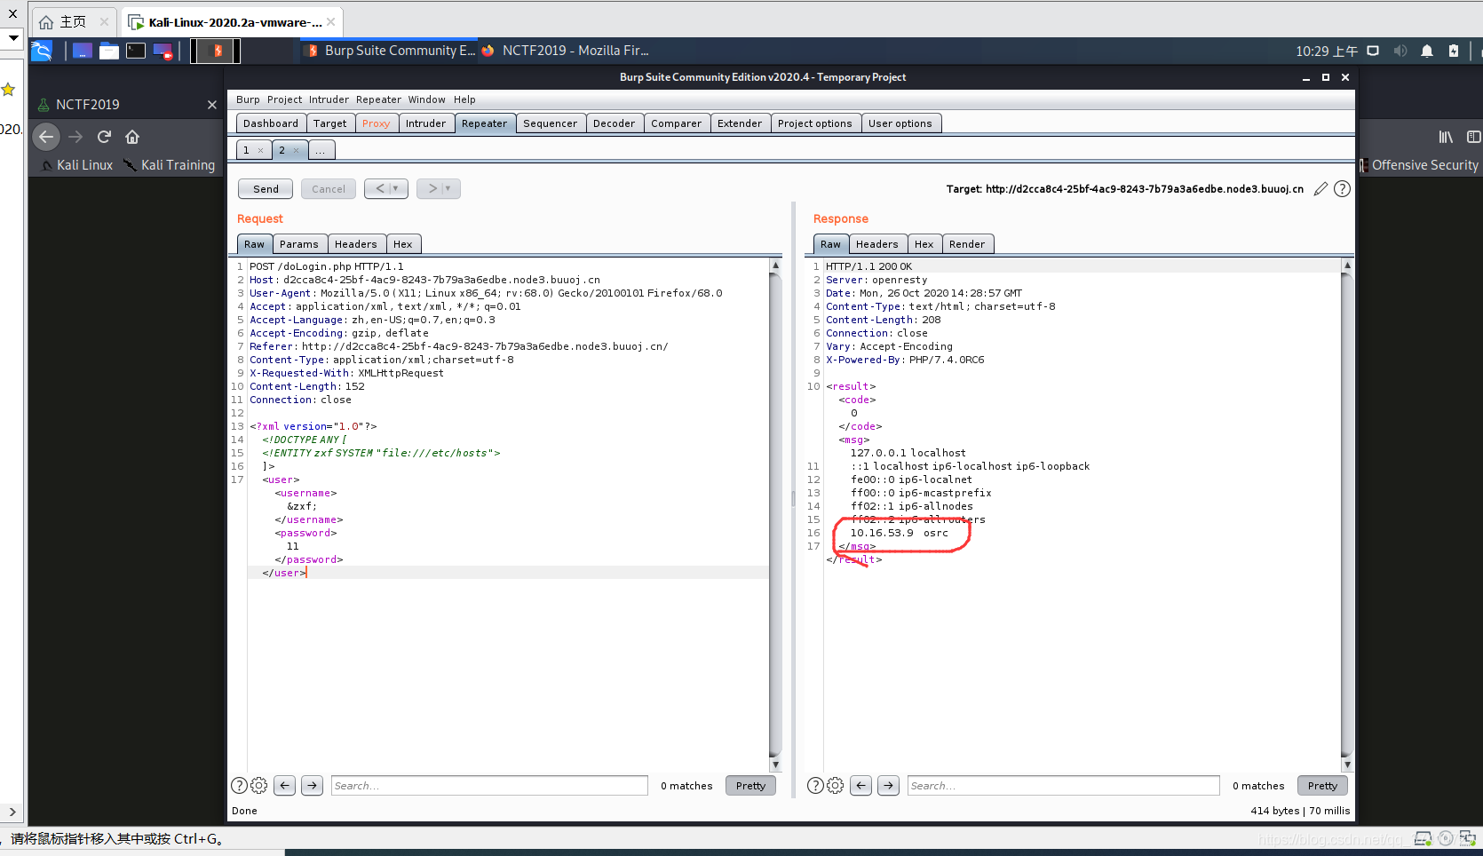Open the Offensive Security bookmark
This screenshot has width=1483, height=856.
point(1419,165)
